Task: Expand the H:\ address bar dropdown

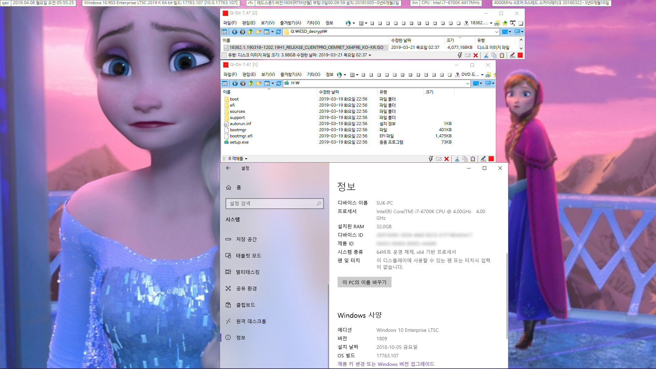Action: pos(467,83)
